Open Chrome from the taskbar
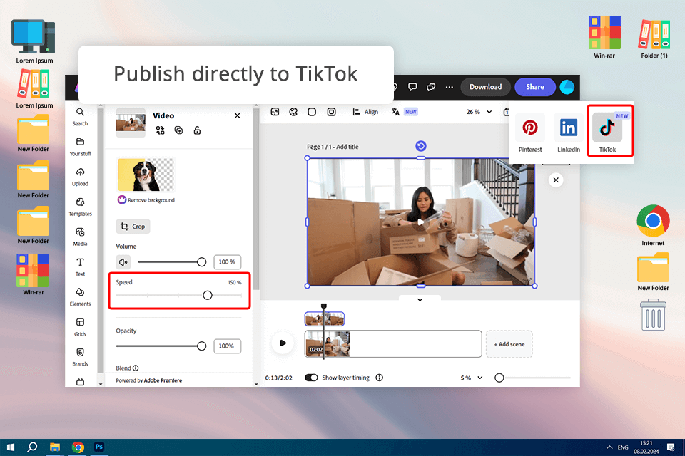The image size is (685, 456). pyautogui.click(x=78, y=447)
